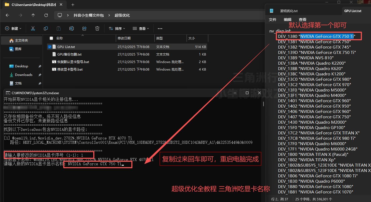This screenshot has height=202, width=371.
Task: Click line DEV_1B06 "NVIDIA GeForce GTX 1080 Ti"
Action: pyautogui.click(x=318, y=176)
